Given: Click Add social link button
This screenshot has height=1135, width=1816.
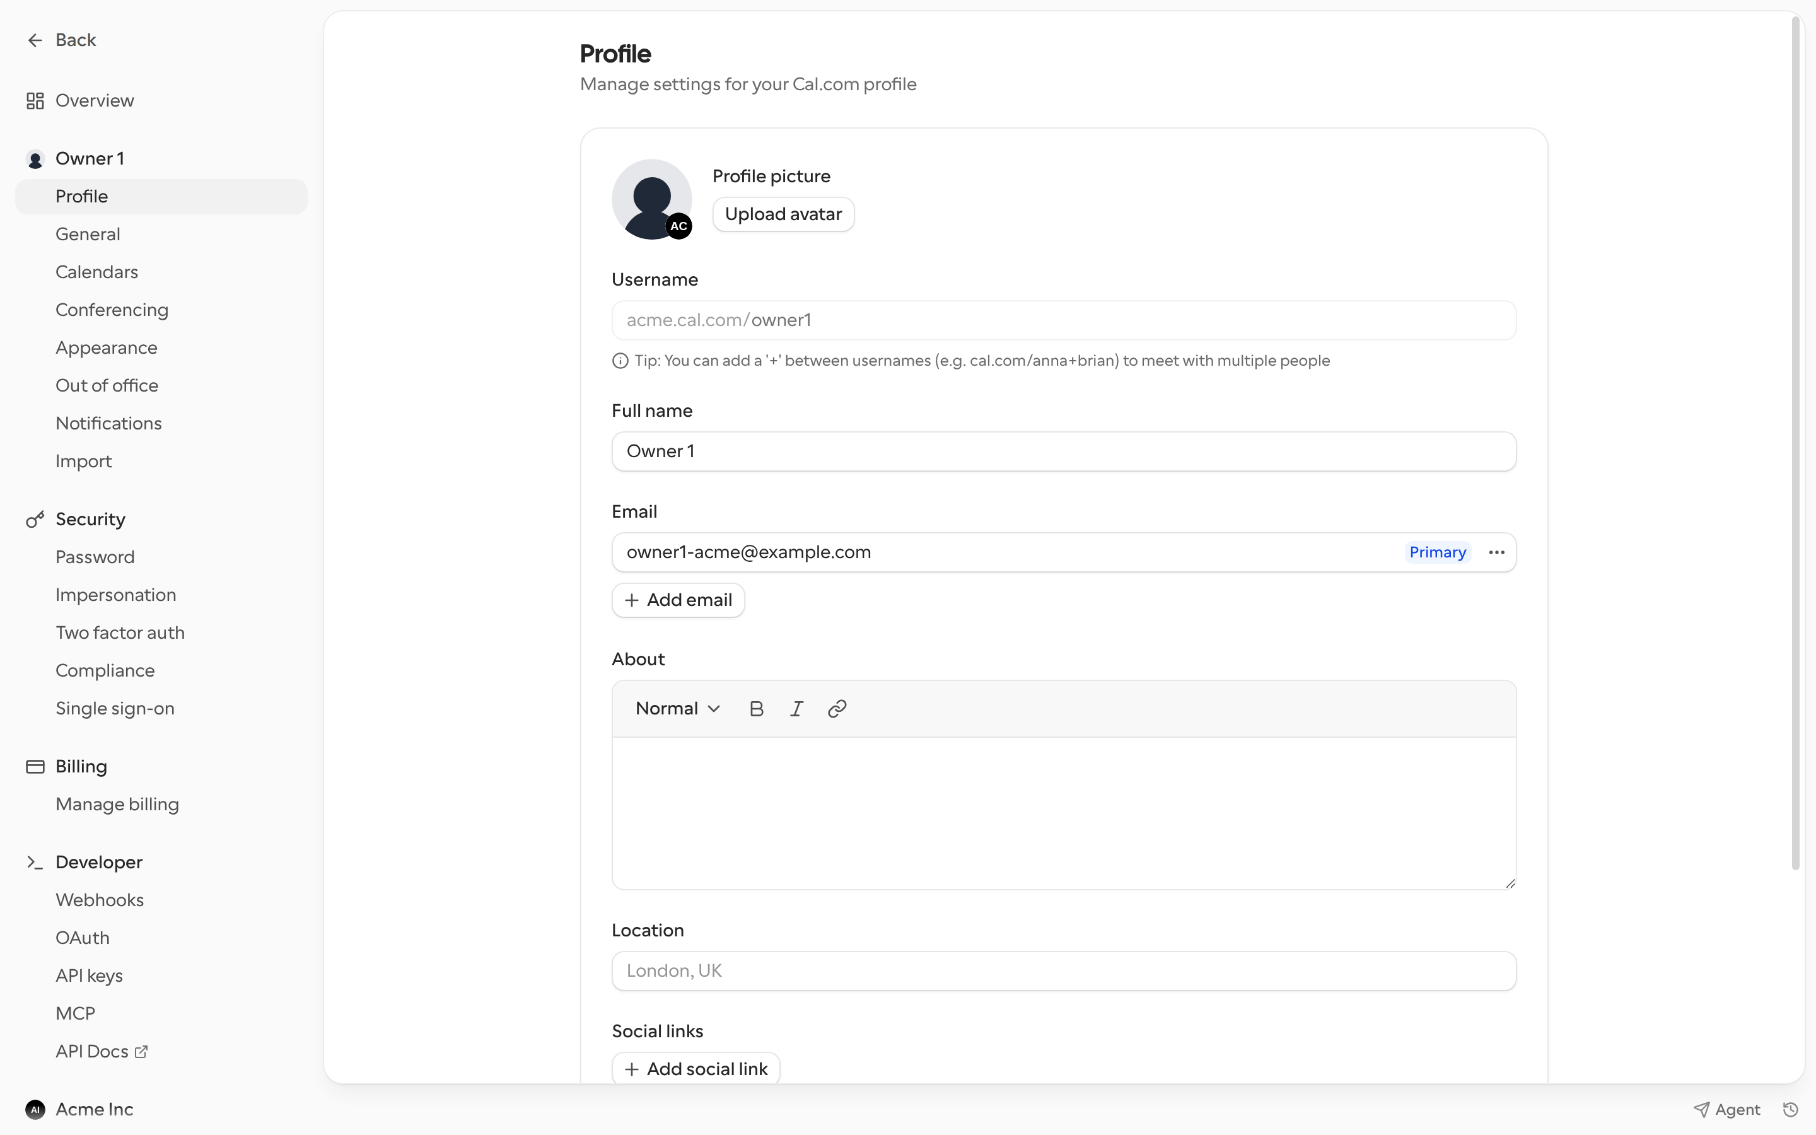Looking at the screenshot, I should pos(696,1069).
